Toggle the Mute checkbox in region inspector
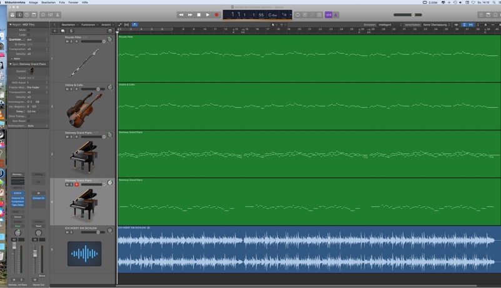Viewport: 501px width, 288px height. click(28, 30)
